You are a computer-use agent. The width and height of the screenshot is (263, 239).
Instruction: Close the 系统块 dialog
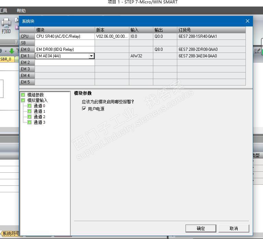point(248,21)
